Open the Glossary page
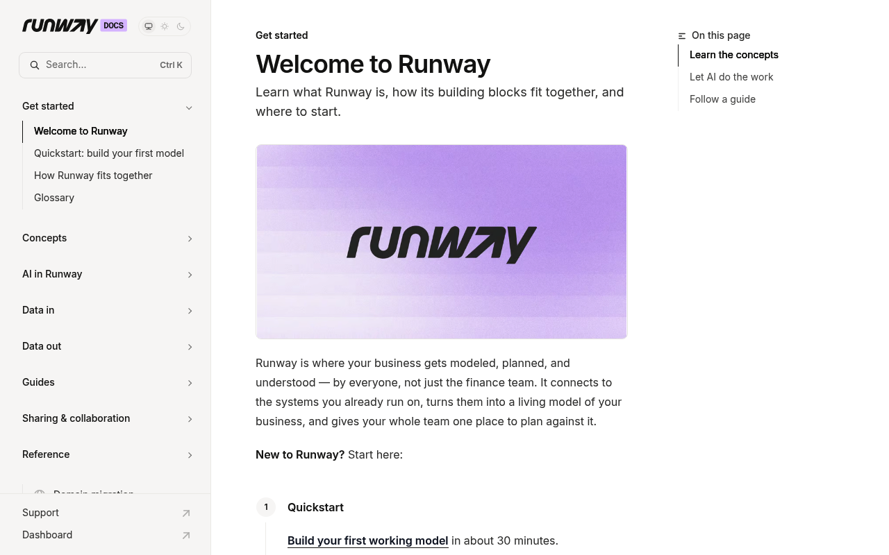889x555 pixels. tap(54, 198)
